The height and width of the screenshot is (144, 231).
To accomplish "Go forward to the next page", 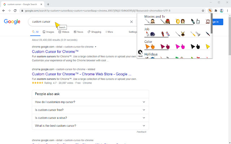I will [9, 10].
